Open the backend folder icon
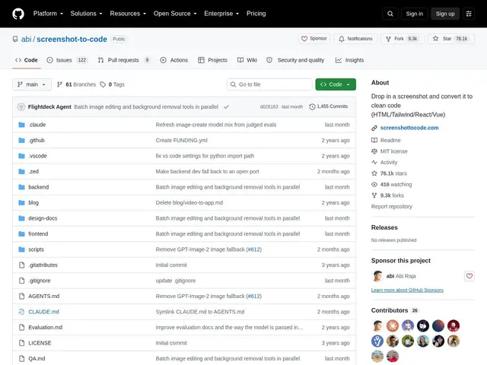 click(21, 187)
